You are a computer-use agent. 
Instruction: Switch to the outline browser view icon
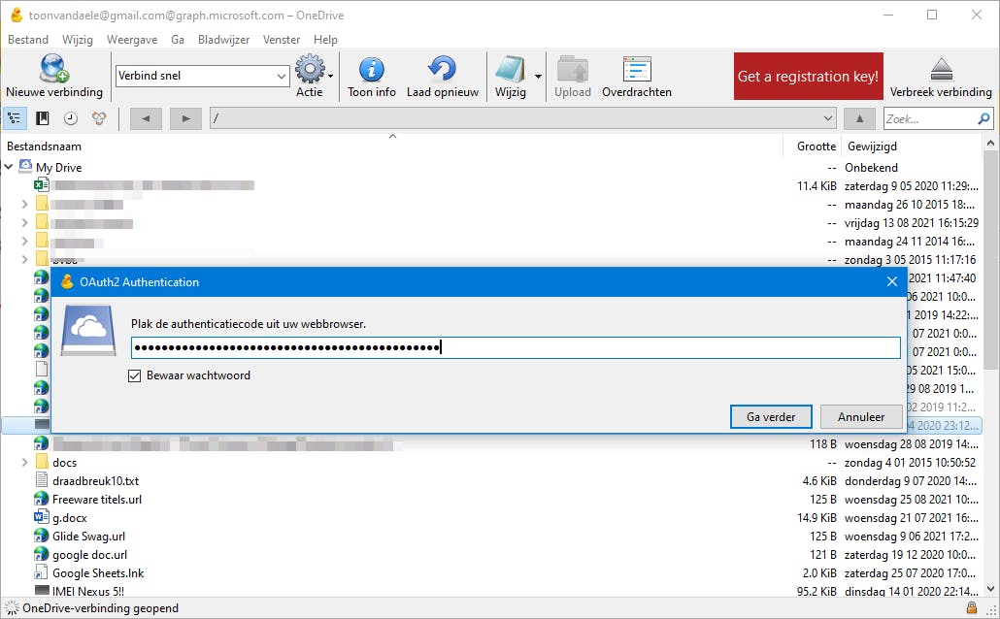tap(14, 118)
